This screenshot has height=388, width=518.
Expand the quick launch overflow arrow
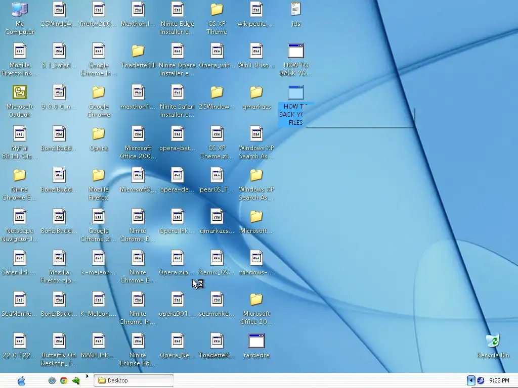pos(87,376)
